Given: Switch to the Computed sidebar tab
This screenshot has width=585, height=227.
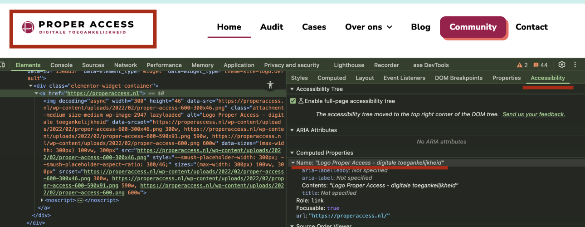Looking at the screenshot, I should click(x=331, y=78).
